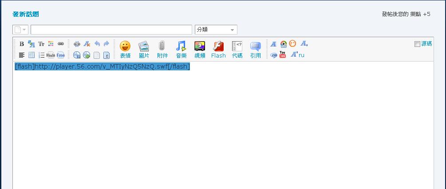This screenshot has width=446, height=189.
Task: Clear text formatting with the A-x icon
Action: coord(87,44)
